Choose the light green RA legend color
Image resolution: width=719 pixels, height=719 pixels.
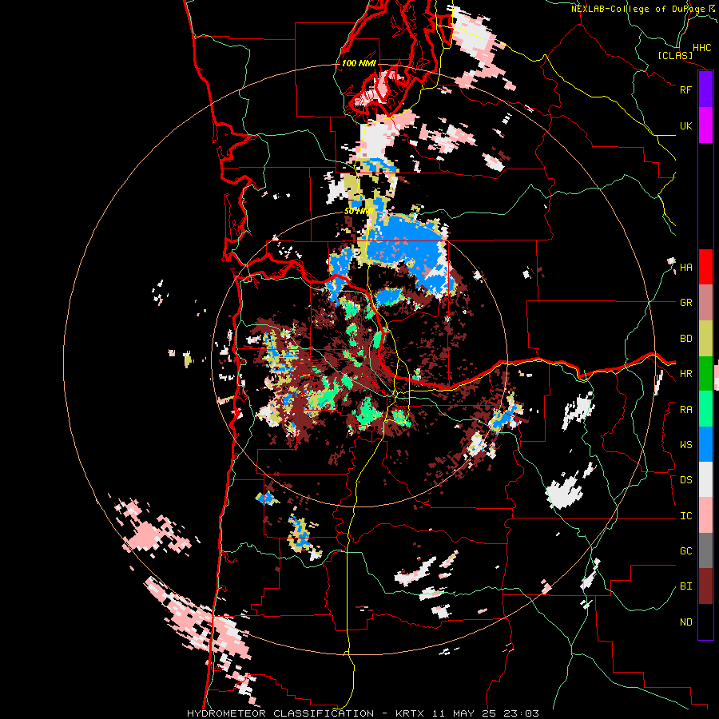coord(705,409)
